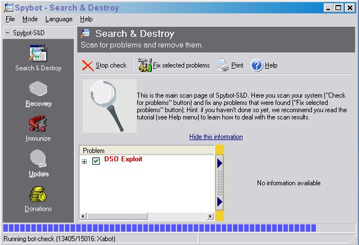The width and height of the screenshot is (359, 245).
Task: Expand the DSO Exploit tree node
Action: click(85, 161)
